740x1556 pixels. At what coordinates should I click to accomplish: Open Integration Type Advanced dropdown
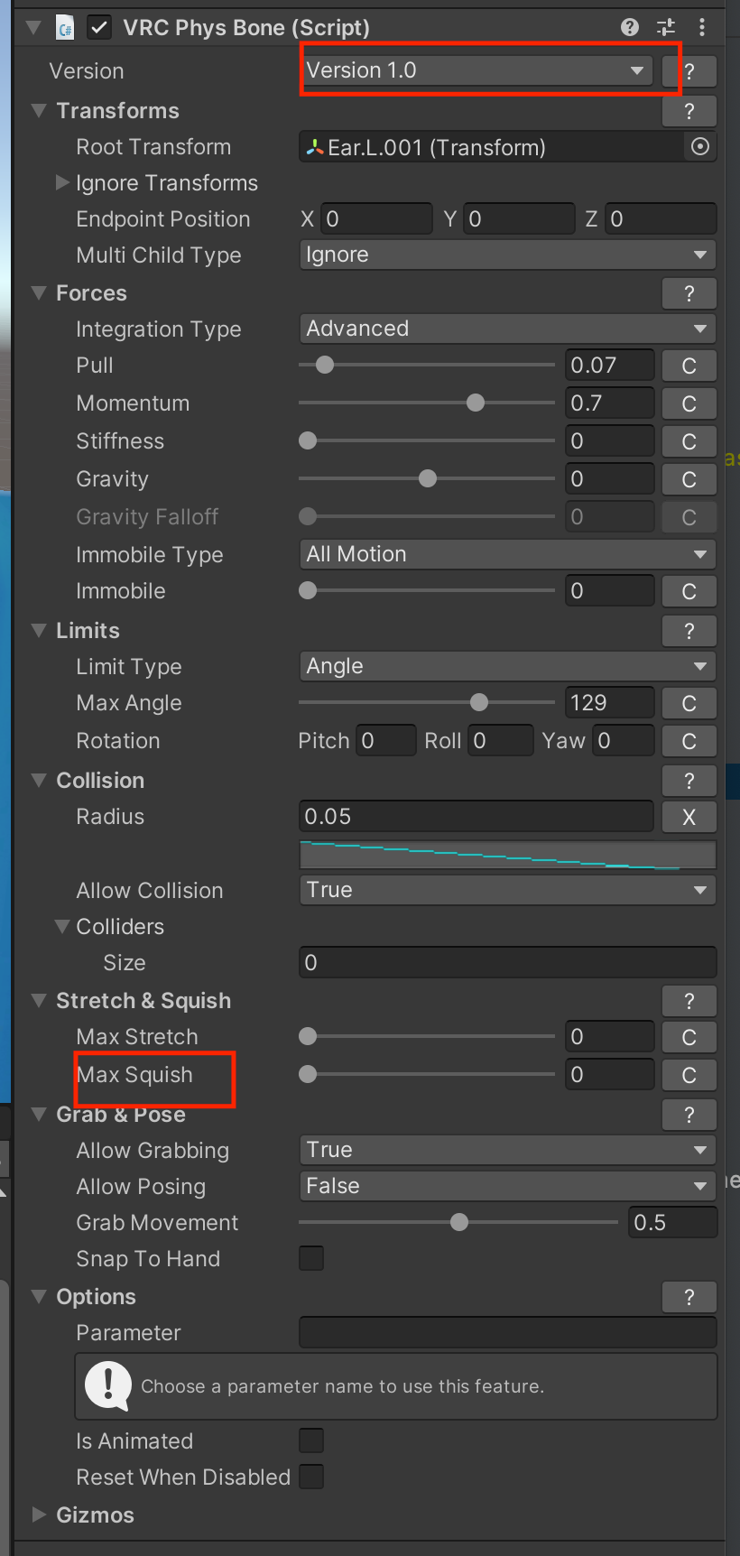(x=507, y=329)
